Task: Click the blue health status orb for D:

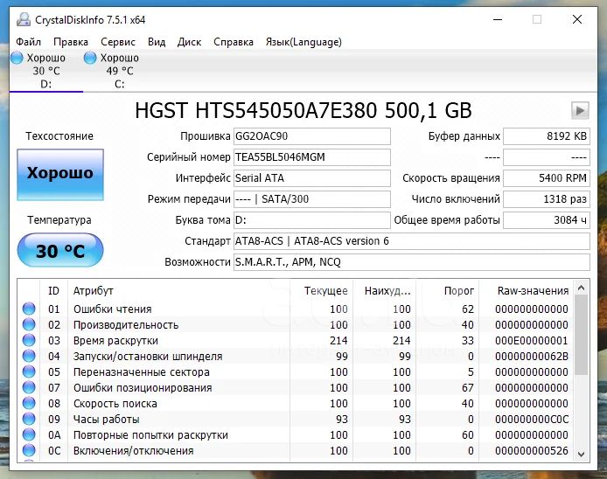Action: click(17, 58)
